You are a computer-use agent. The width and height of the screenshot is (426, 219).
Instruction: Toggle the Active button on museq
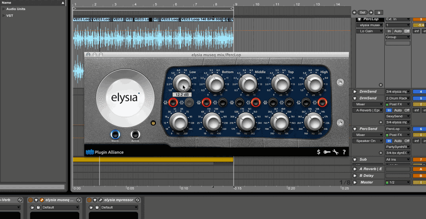coord(135,134)
